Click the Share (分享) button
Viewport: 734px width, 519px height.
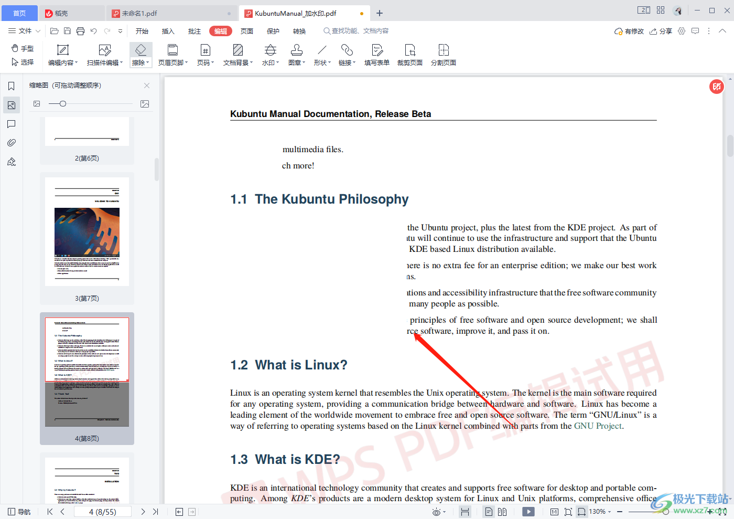click(x=661, y=31)
